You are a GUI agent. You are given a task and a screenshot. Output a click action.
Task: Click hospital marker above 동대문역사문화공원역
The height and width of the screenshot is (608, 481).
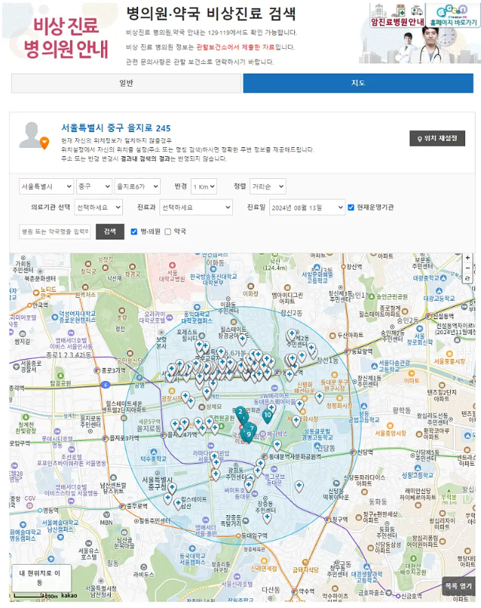coord(277,445)
